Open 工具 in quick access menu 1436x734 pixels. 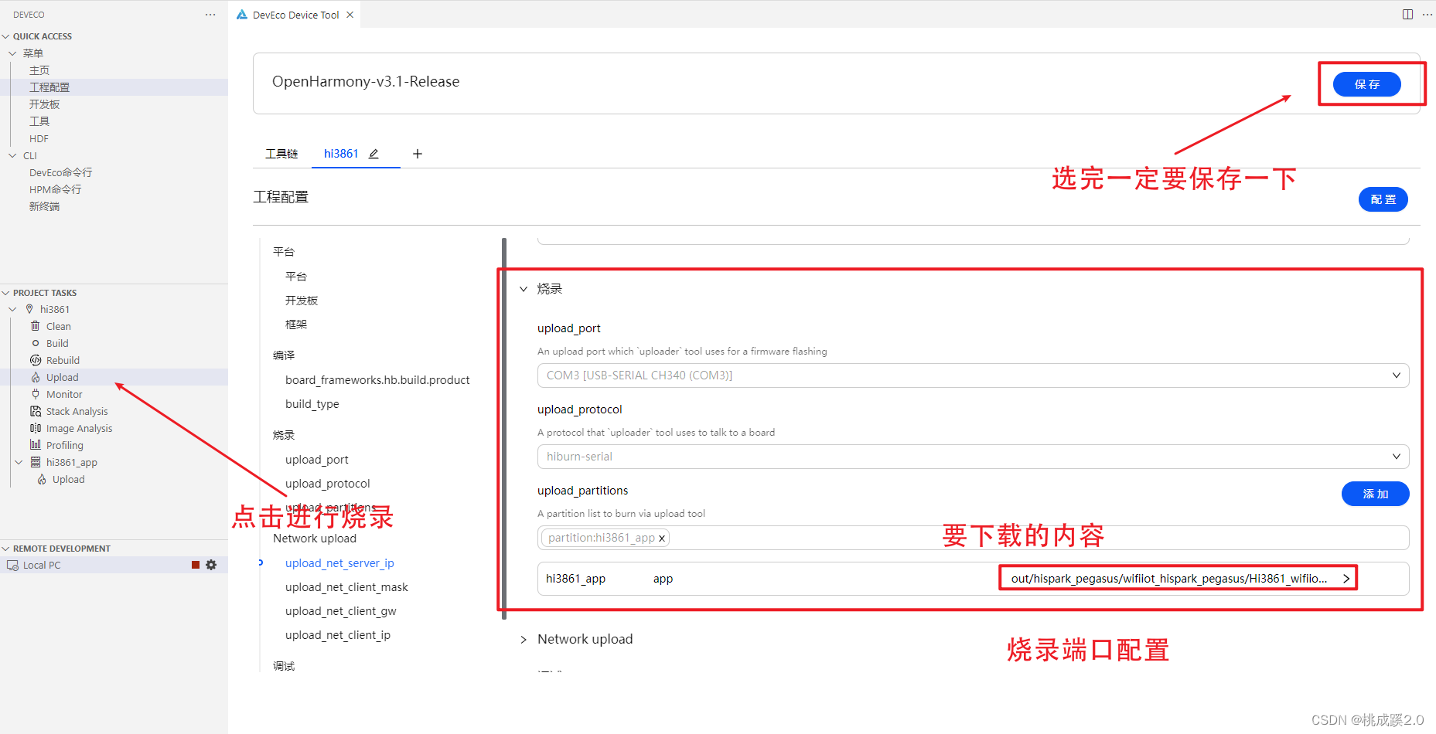[39, 121]
